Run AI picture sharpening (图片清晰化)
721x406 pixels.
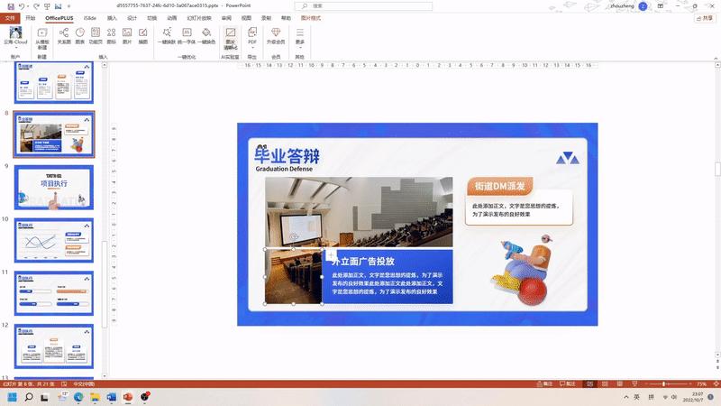(x=231, y=38)
